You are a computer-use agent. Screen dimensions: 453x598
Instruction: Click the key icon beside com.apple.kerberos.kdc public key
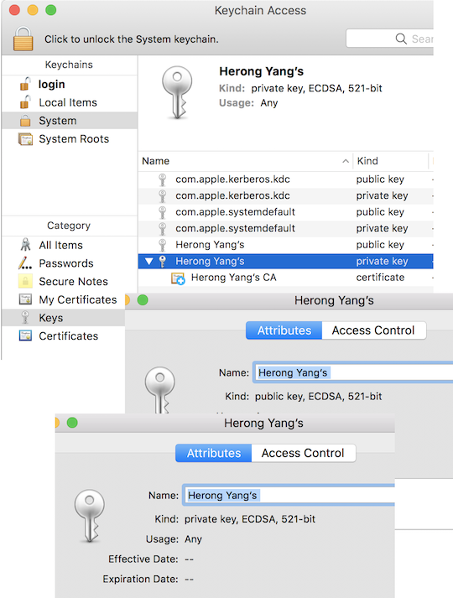[x=163, y=179]
